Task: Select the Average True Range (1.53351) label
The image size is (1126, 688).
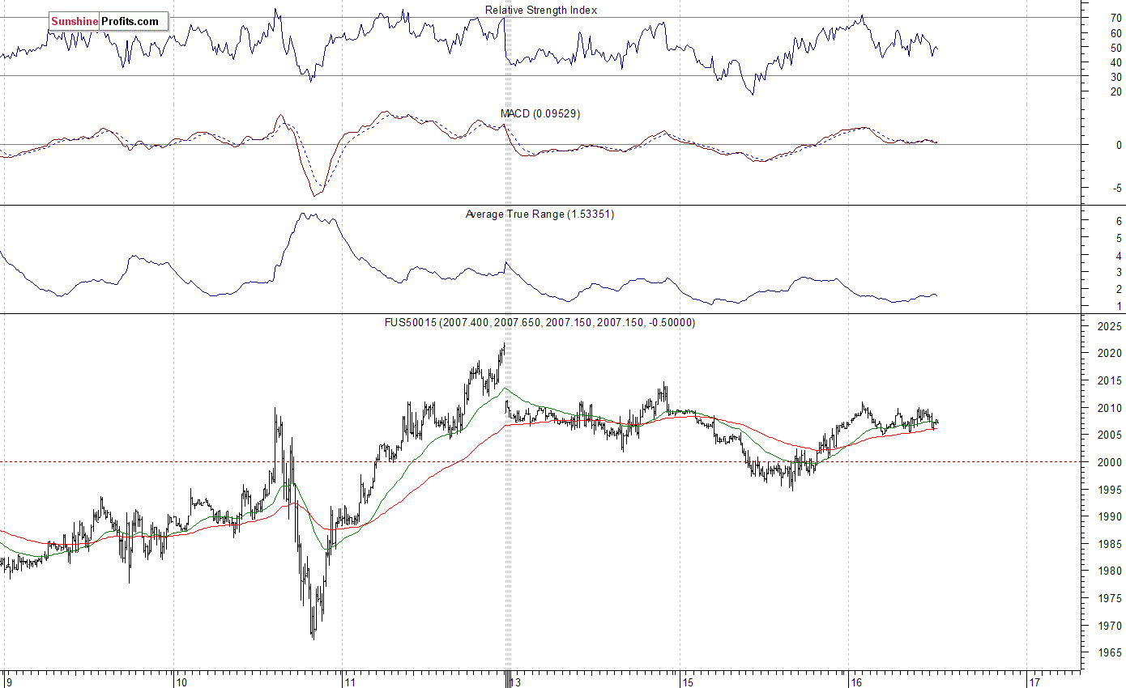Action: pyautogui.click(x=540, y=214)
